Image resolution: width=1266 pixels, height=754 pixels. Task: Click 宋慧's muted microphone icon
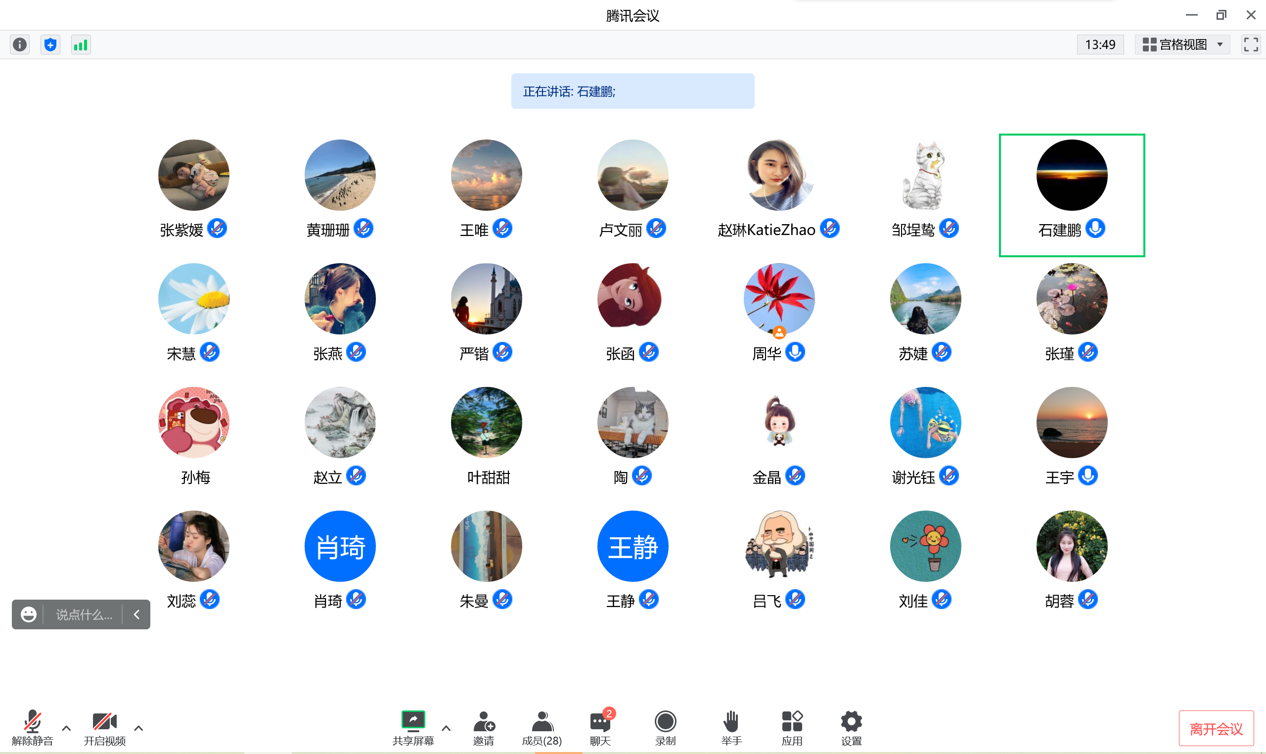tap(210, 353)
